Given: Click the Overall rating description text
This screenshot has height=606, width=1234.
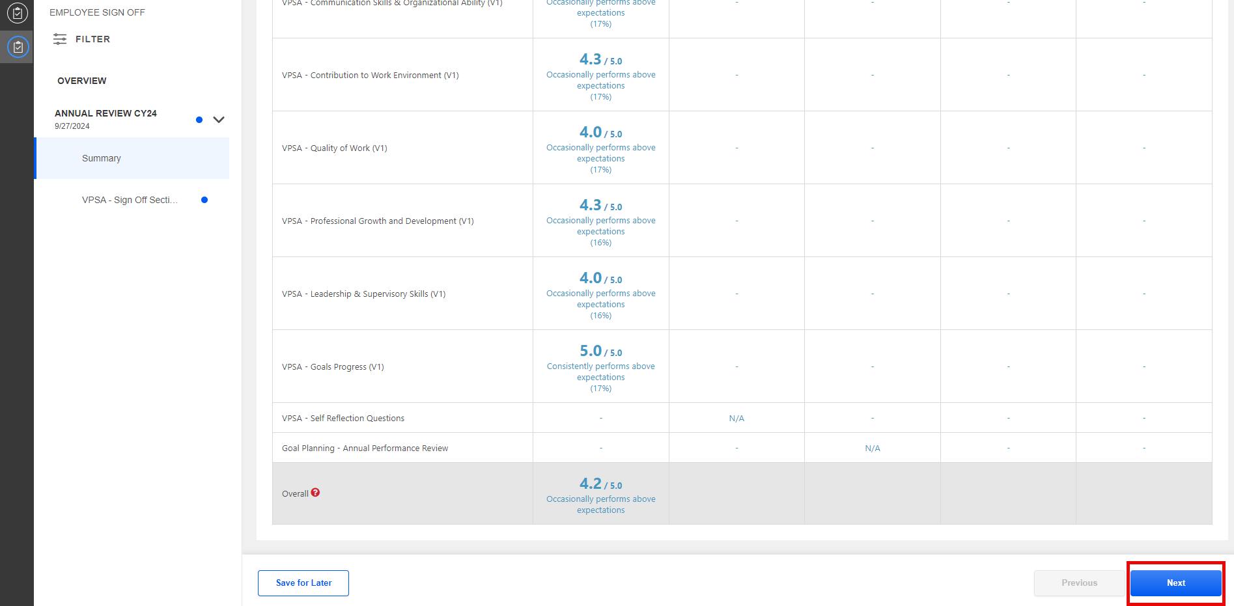Looking at the screenshot, I should (x=600, y=504).
